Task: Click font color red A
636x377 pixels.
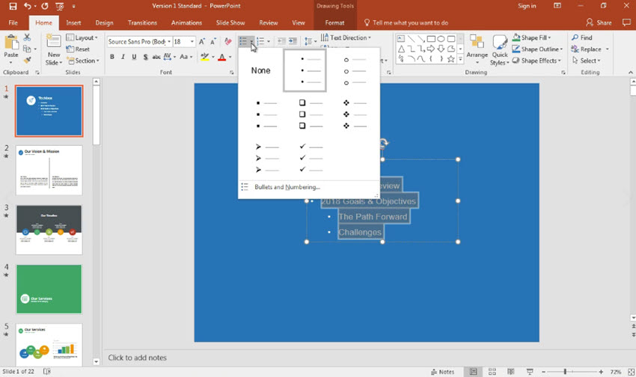Action: pos(222,57)
